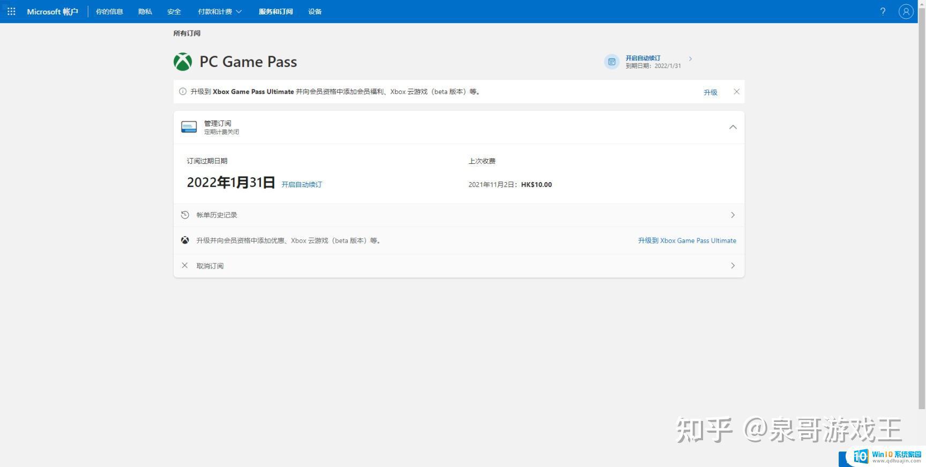Viewport: 926px width, 467px height.
Task: Open the 设备 menu item
Action: (315, 11)
